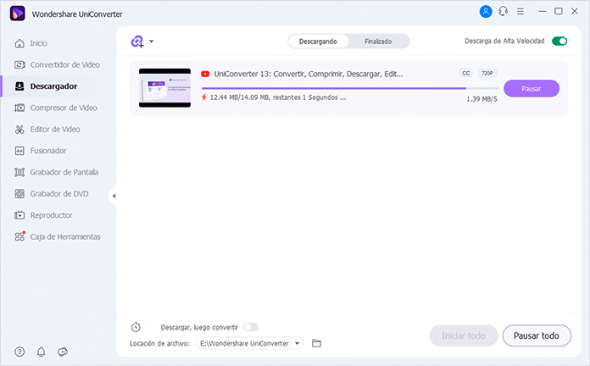The image size is (590, 366).
Task: Click the Wondershare UniConverter logo icon
Action: (x=17, y=14)
